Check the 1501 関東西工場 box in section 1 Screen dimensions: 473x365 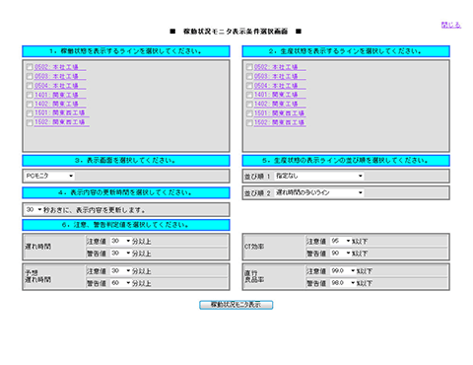click(30, 113)
